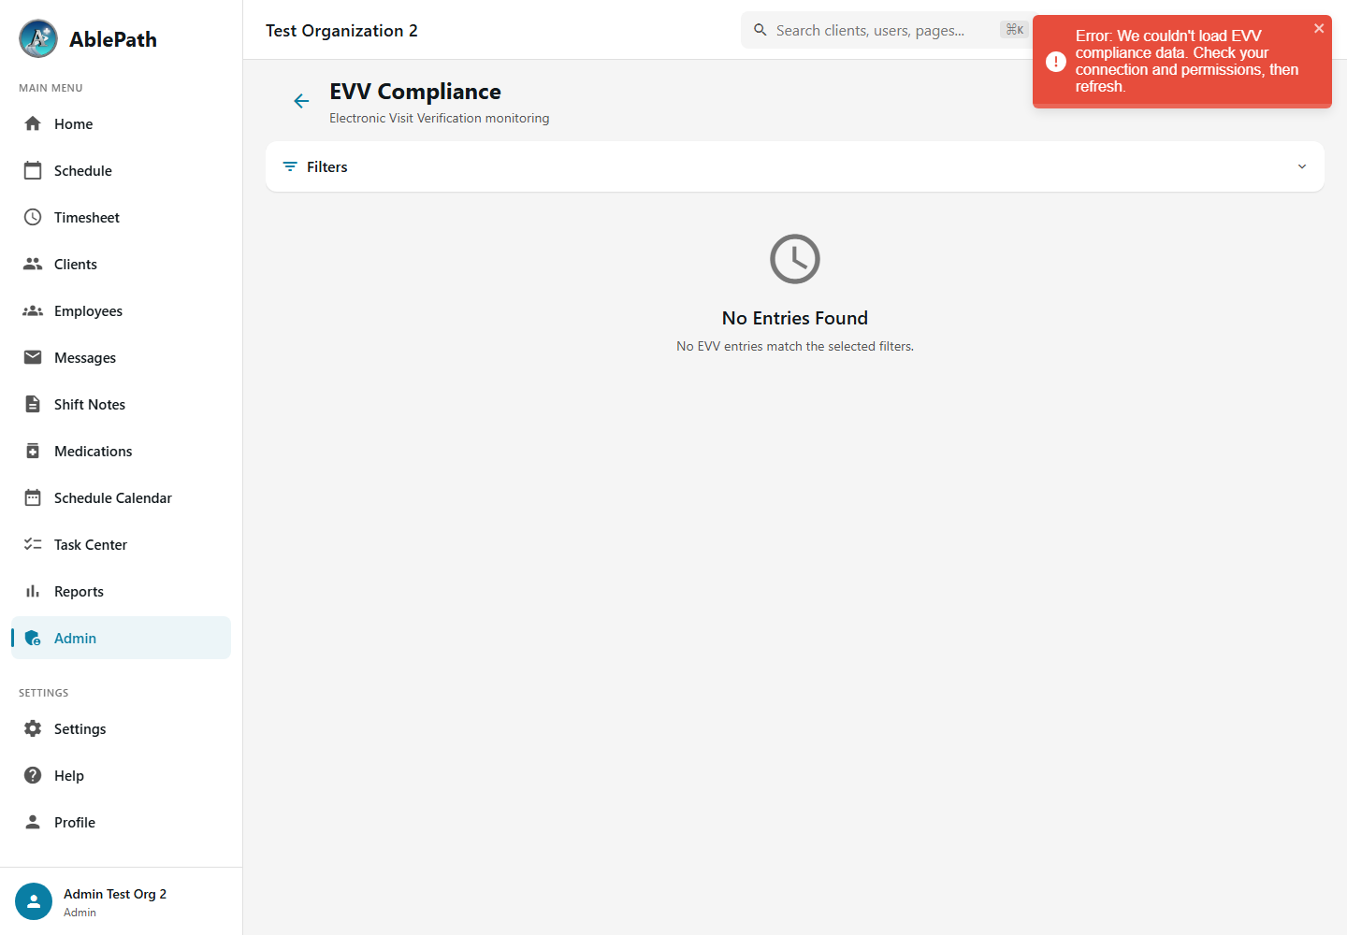Expand the Filters panel chevron

(1302, 166)
